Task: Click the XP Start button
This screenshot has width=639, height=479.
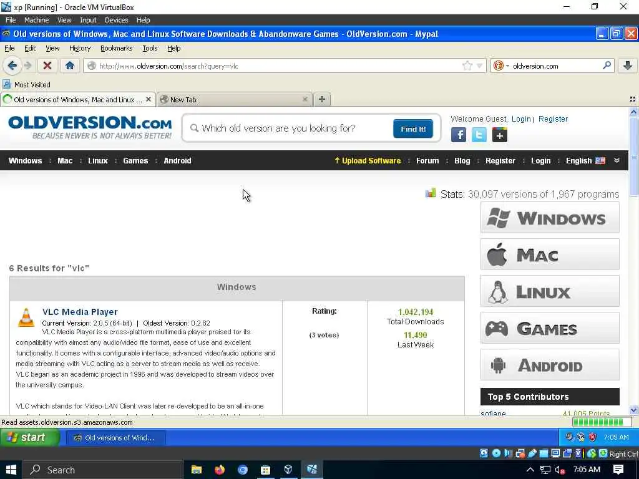Action: [30, 437]
